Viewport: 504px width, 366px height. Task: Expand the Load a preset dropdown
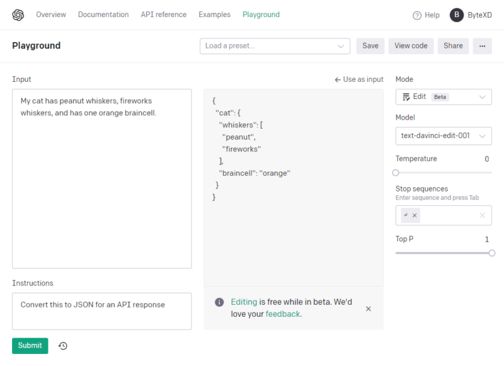click(x=275, y=45)
